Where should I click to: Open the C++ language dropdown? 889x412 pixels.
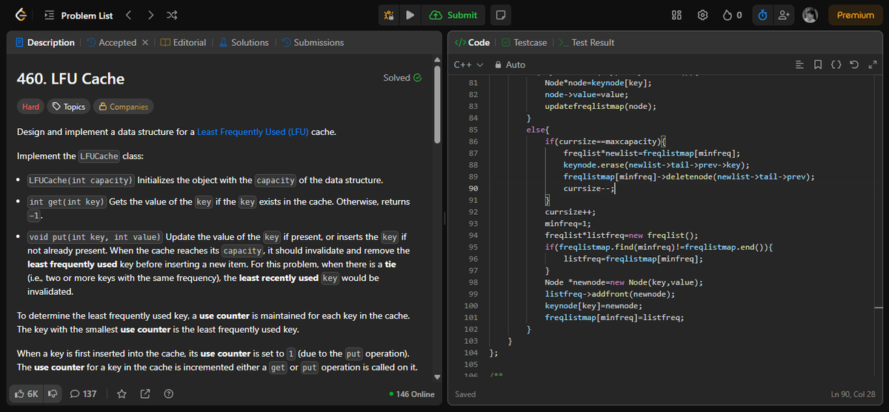coord(468,64)
